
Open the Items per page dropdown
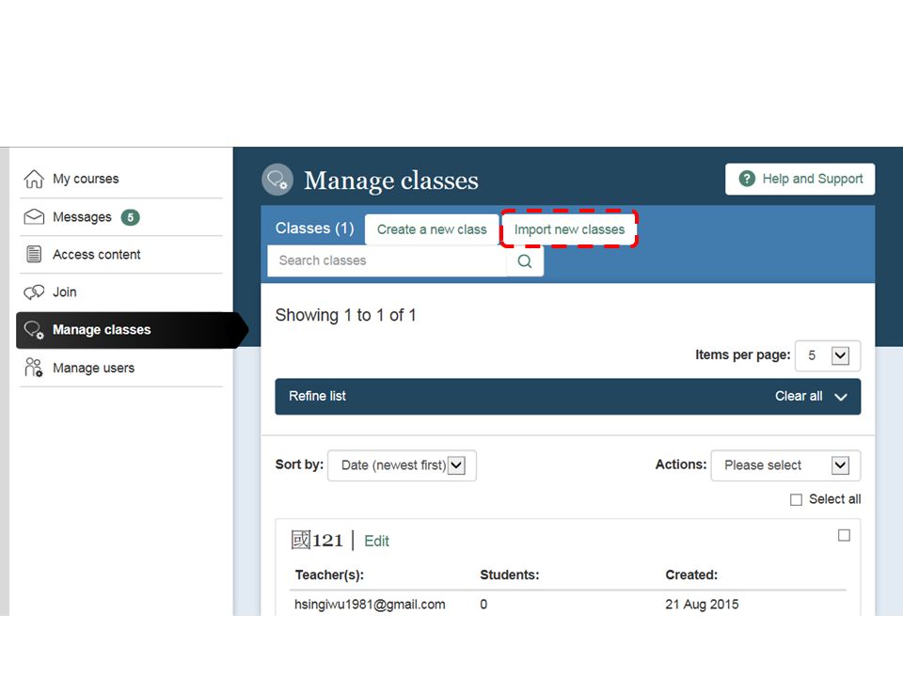[828, 355]
